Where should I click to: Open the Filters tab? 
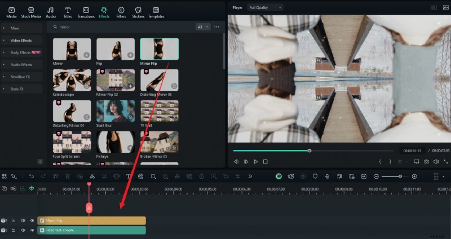[x=121, y=12]
